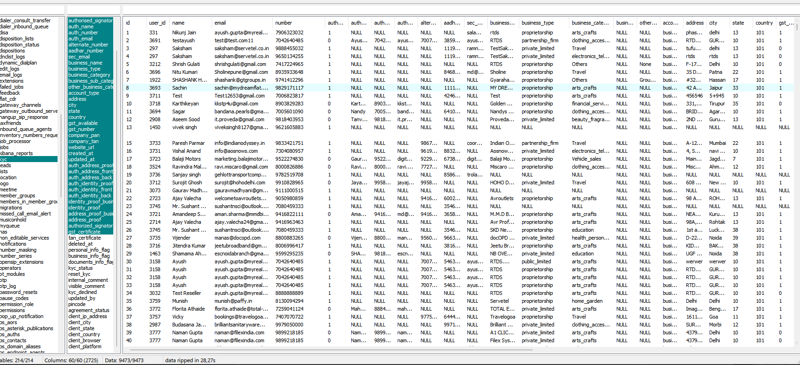Click the name cell 'Vishal Anand'
This screenshot has height=365, width=800.
187,151
